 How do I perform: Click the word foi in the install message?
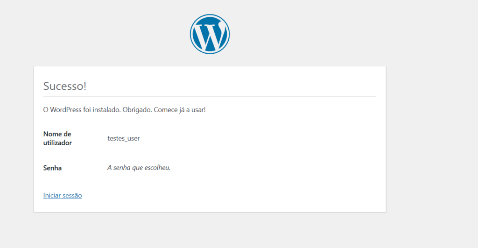88,110
